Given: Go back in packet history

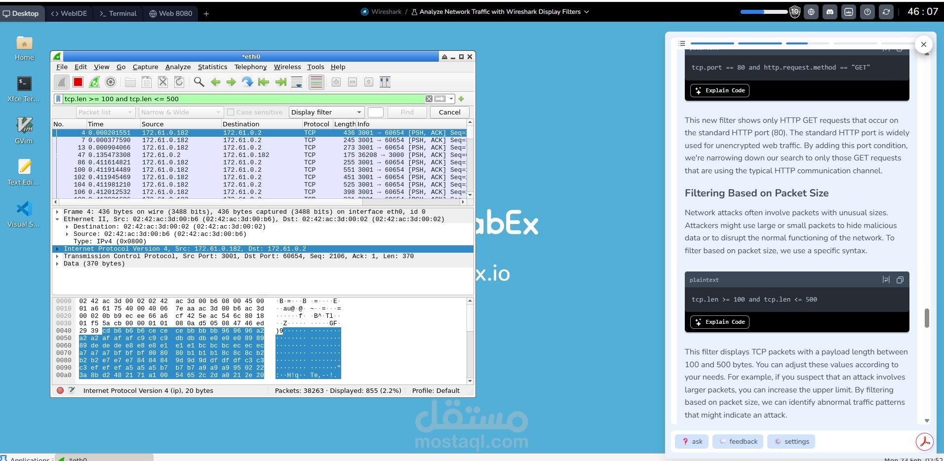Looking at the screenshot, I should (x=215, y=82).
